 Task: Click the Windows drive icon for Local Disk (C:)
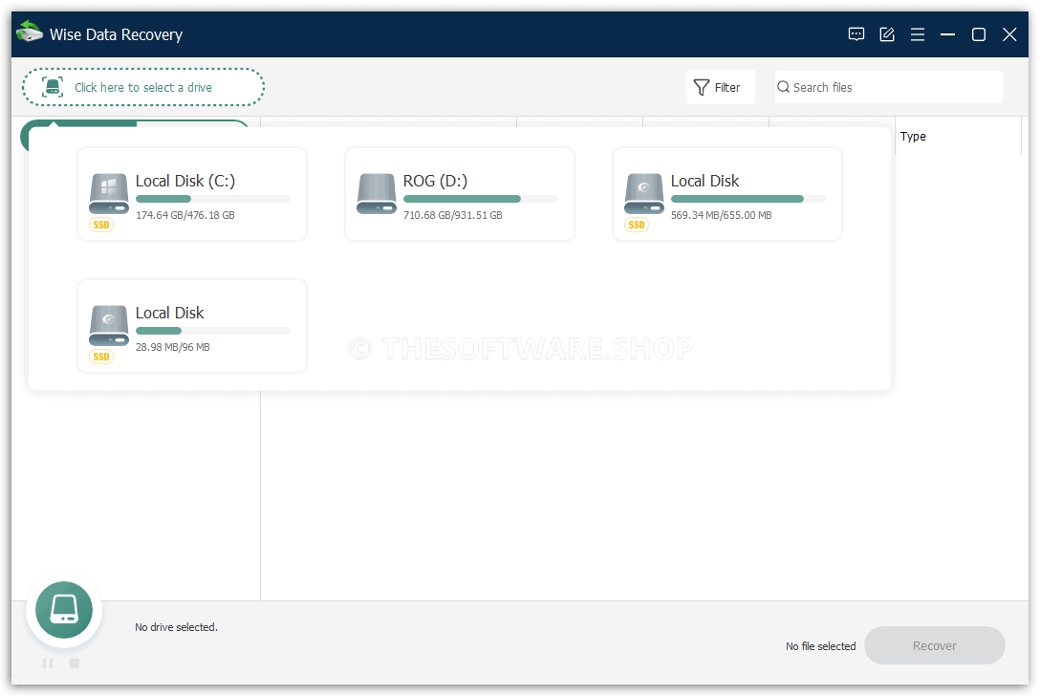point(109,194)
